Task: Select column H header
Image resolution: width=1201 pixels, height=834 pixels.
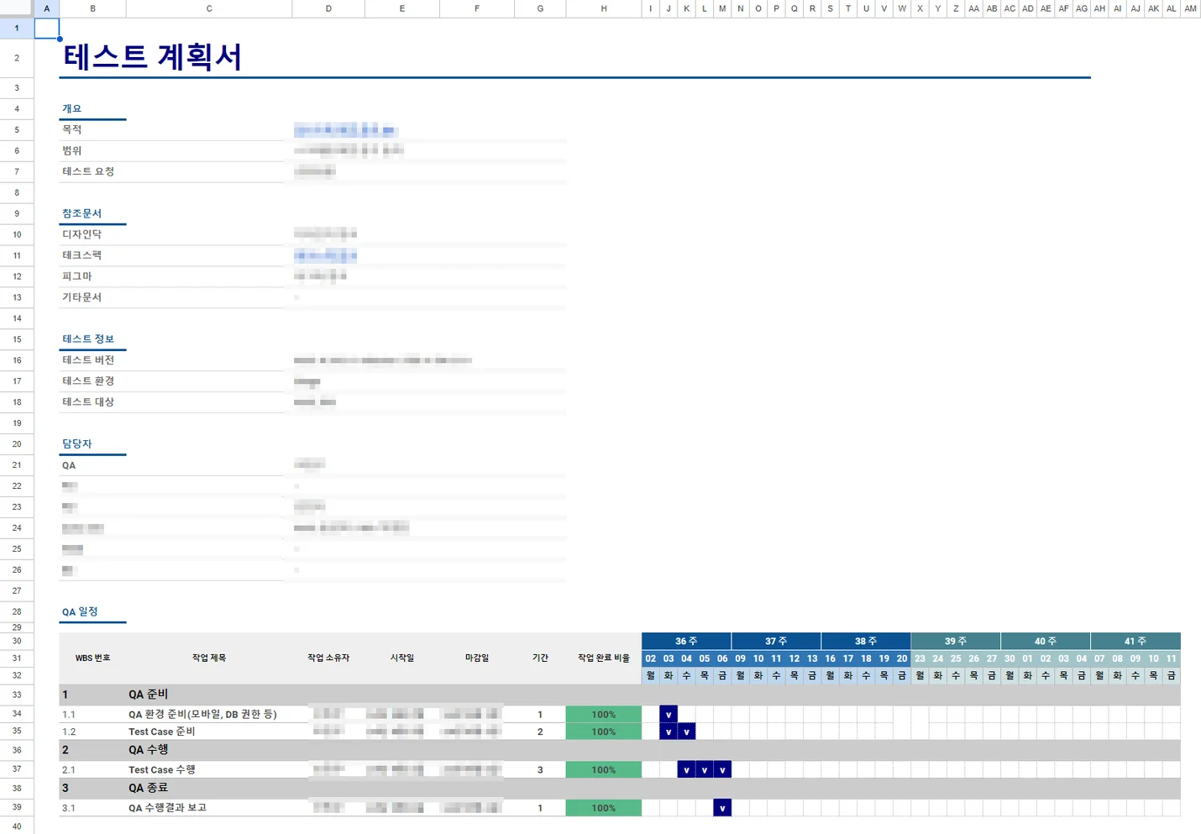Action: pyautogui.click(x=604, y=8)
